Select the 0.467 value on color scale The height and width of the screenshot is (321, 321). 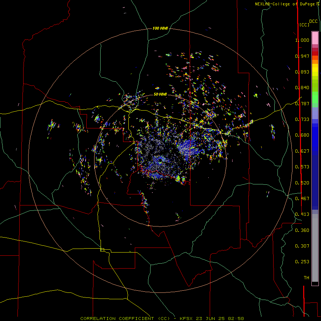(x=302, y=199)
